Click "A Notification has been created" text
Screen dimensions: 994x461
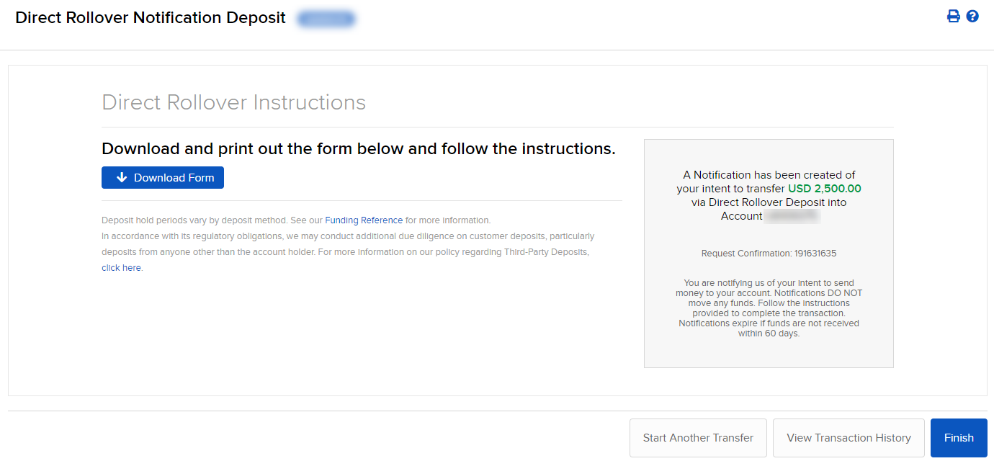coord(769,175)
